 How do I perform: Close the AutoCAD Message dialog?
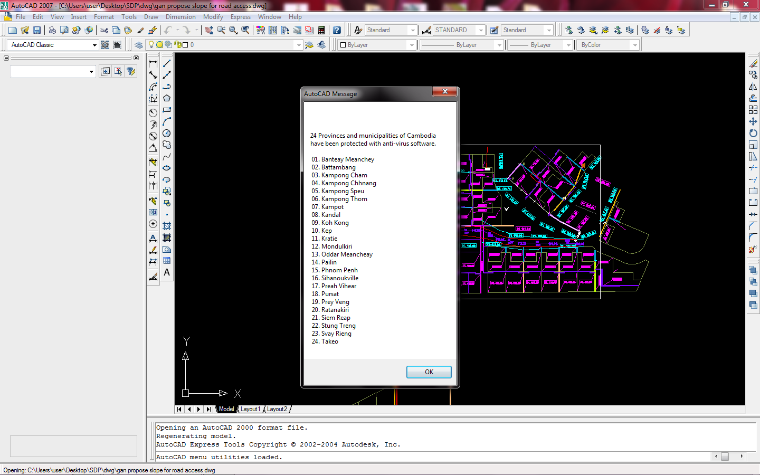[x=445, y=92]
